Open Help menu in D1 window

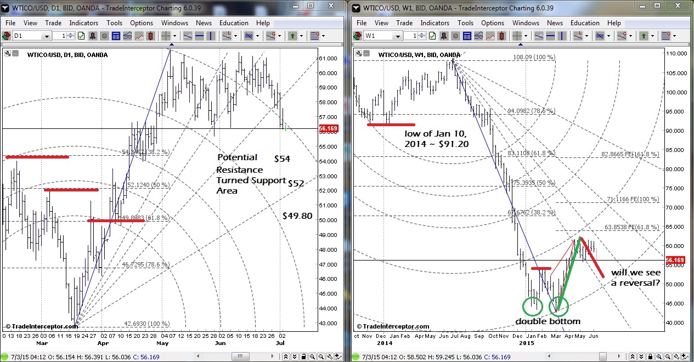(x=263, y=23)
